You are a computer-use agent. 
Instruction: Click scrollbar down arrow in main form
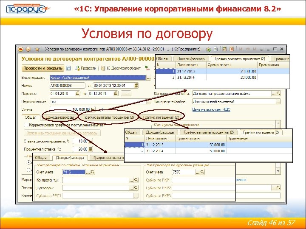(278, 171)
